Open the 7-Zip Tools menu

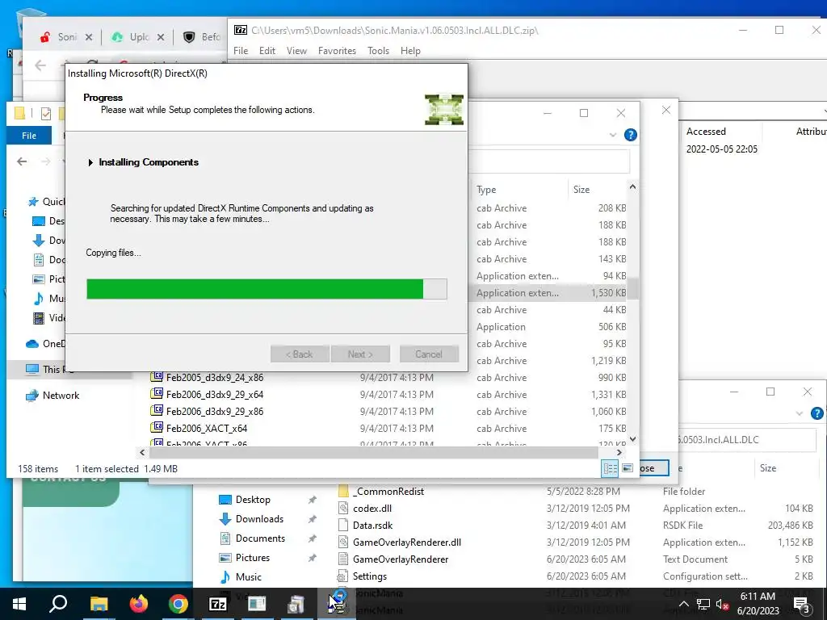click(x=378, y=51)
